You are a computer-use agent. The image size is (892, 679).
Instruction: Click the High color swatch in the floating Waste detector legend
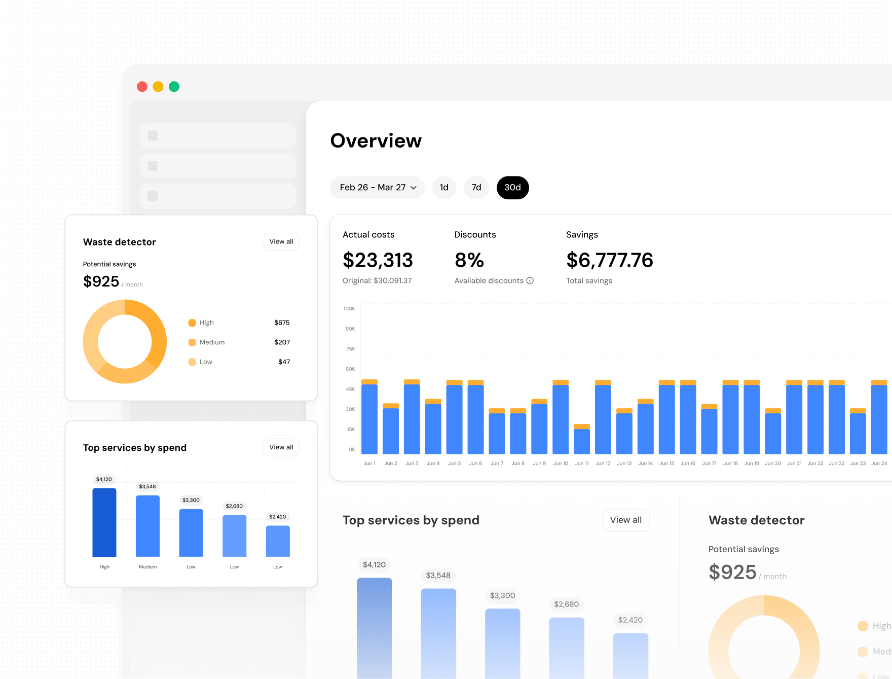coord(192,323)
